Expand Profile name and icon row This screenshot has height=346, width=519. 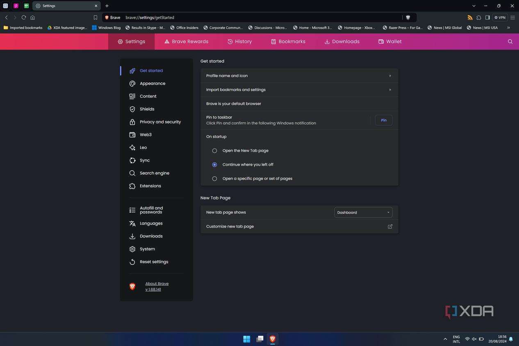pos(299,76)
